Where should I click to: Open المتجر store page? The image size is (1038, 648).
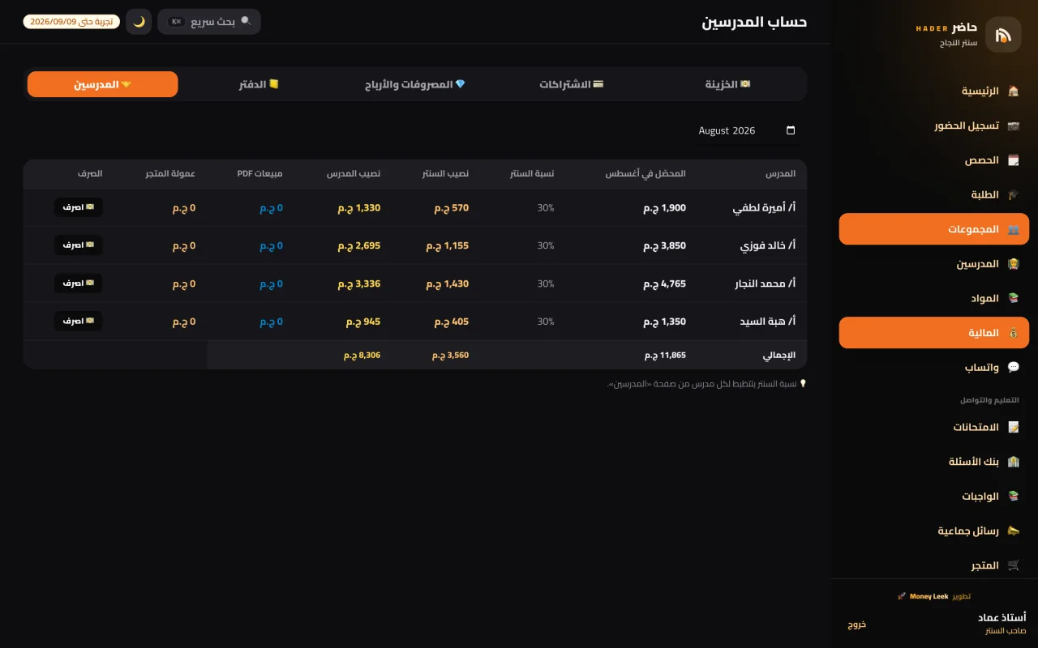pyautogui.click(x=934, y=565)
